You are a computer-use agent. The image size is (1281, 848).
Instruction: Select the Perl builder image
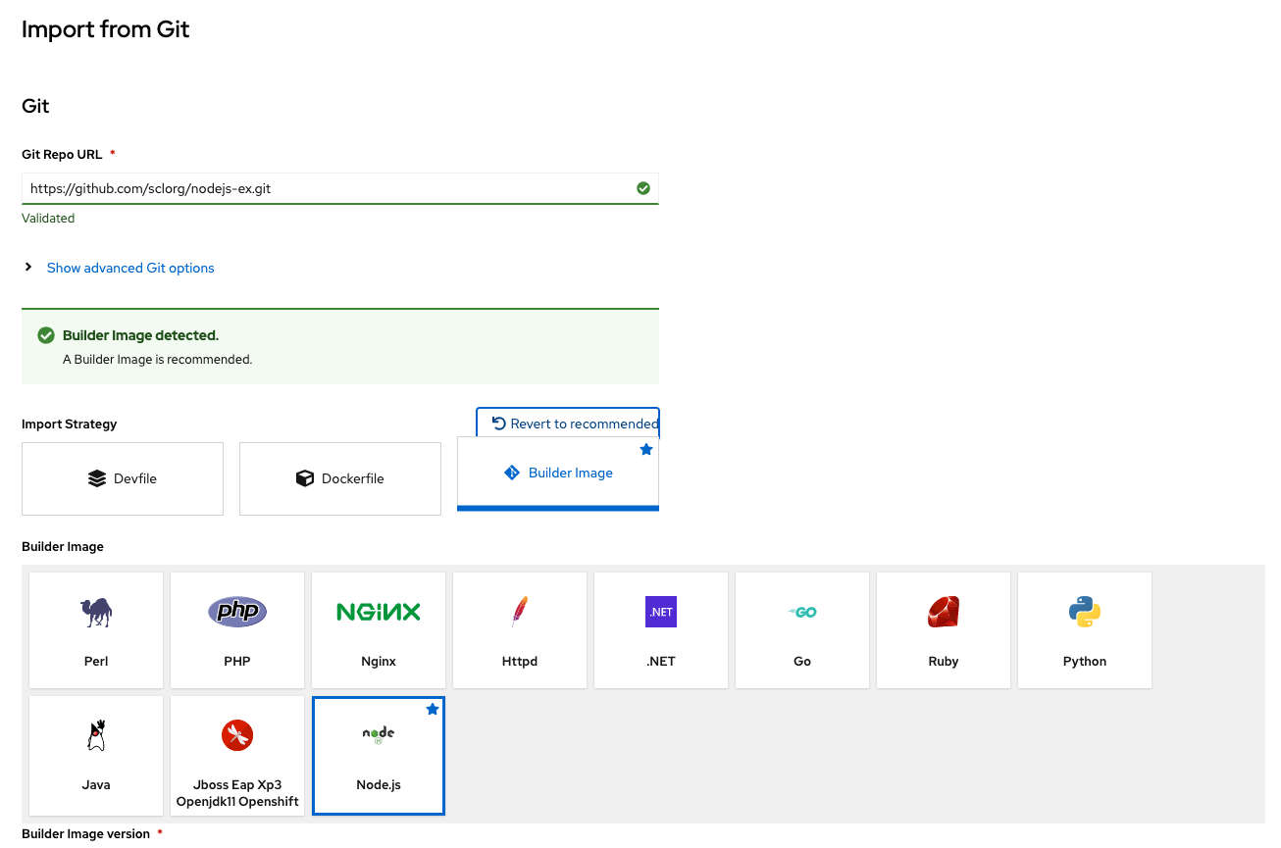point(96,630)
